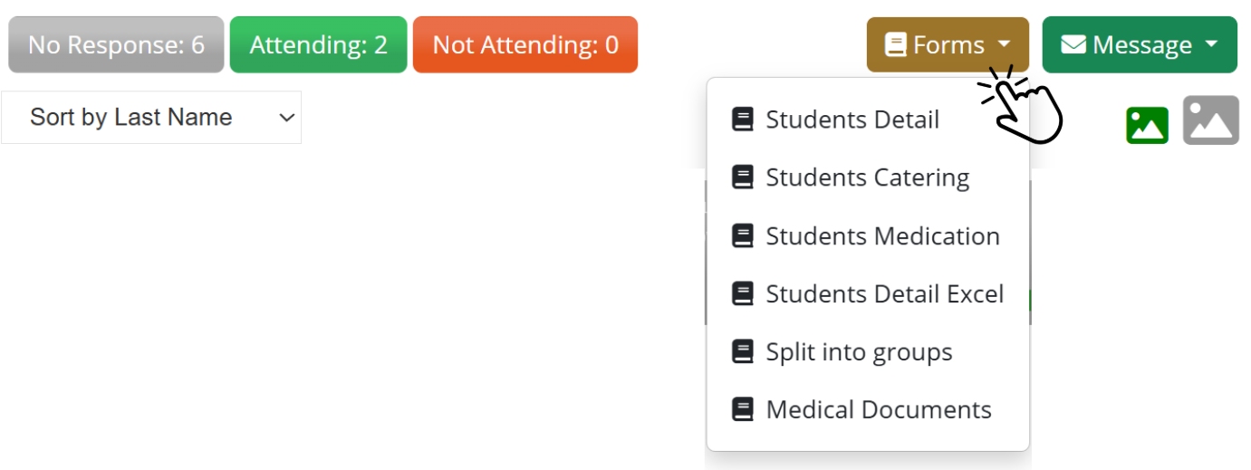Click the book icon beside Medical Documents
1251x470 pixels.
point(743,409)
